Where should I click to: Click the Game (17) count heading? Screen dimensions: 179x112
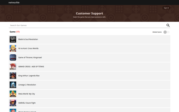[15, 32]
